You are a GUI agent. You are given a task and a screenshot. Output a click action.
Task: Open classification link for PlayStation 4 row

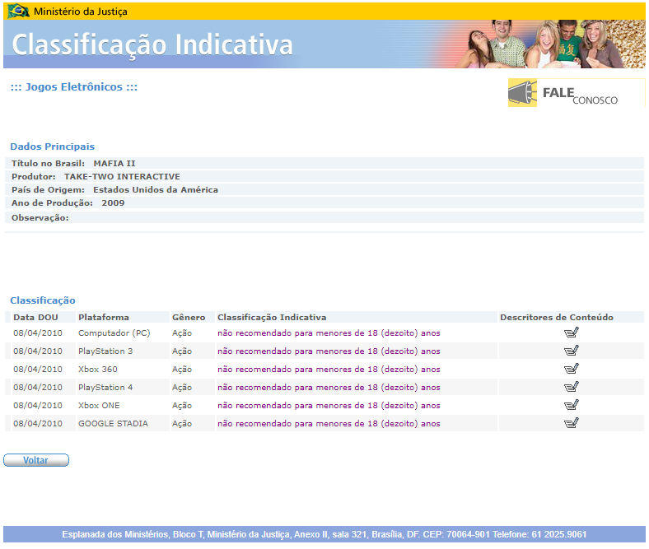(x=329, y=388)
